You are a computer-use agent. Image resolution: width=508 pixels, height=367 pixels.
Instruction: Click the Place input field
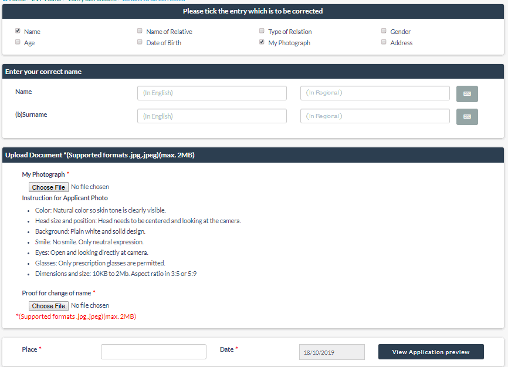[154, 352]
